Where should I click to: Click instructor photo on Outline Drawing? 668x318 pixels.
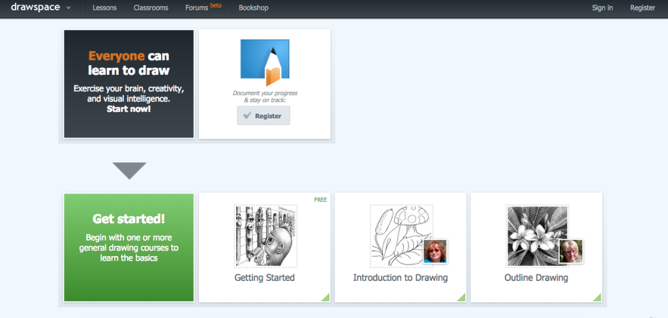coord(571,252)
